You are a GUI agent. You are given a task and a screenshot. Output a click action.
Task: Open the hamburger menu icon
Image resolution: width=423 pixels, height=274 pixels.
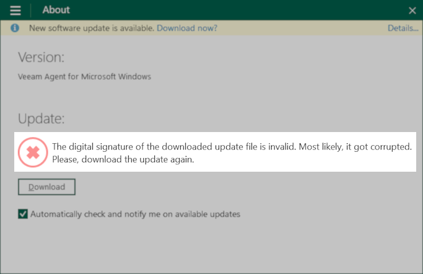pyautogui.click(x=15, y=11)
